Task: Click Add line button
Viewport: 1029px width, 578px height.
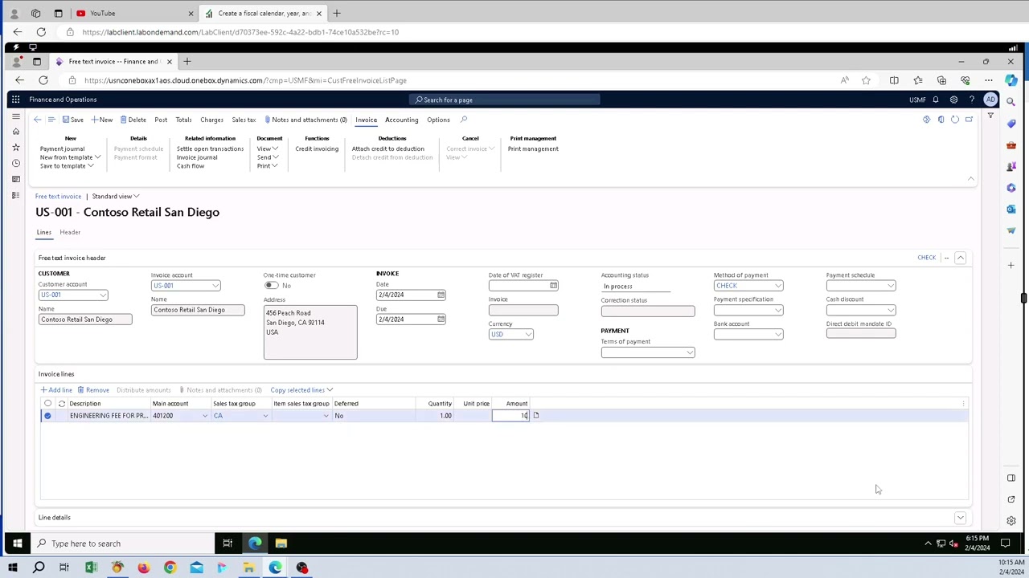Action: (x=56, y=390)
